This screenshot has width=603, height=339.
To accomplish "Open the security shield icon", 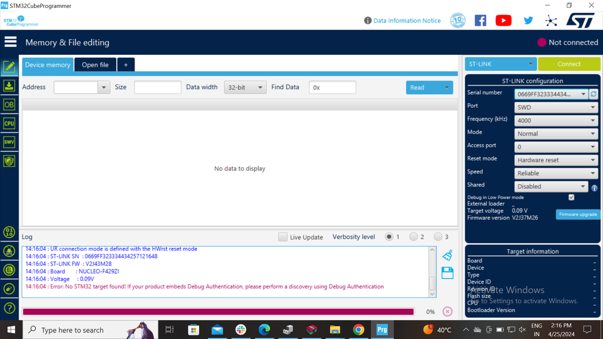I will pyautogui.click(x=9, y=161).
